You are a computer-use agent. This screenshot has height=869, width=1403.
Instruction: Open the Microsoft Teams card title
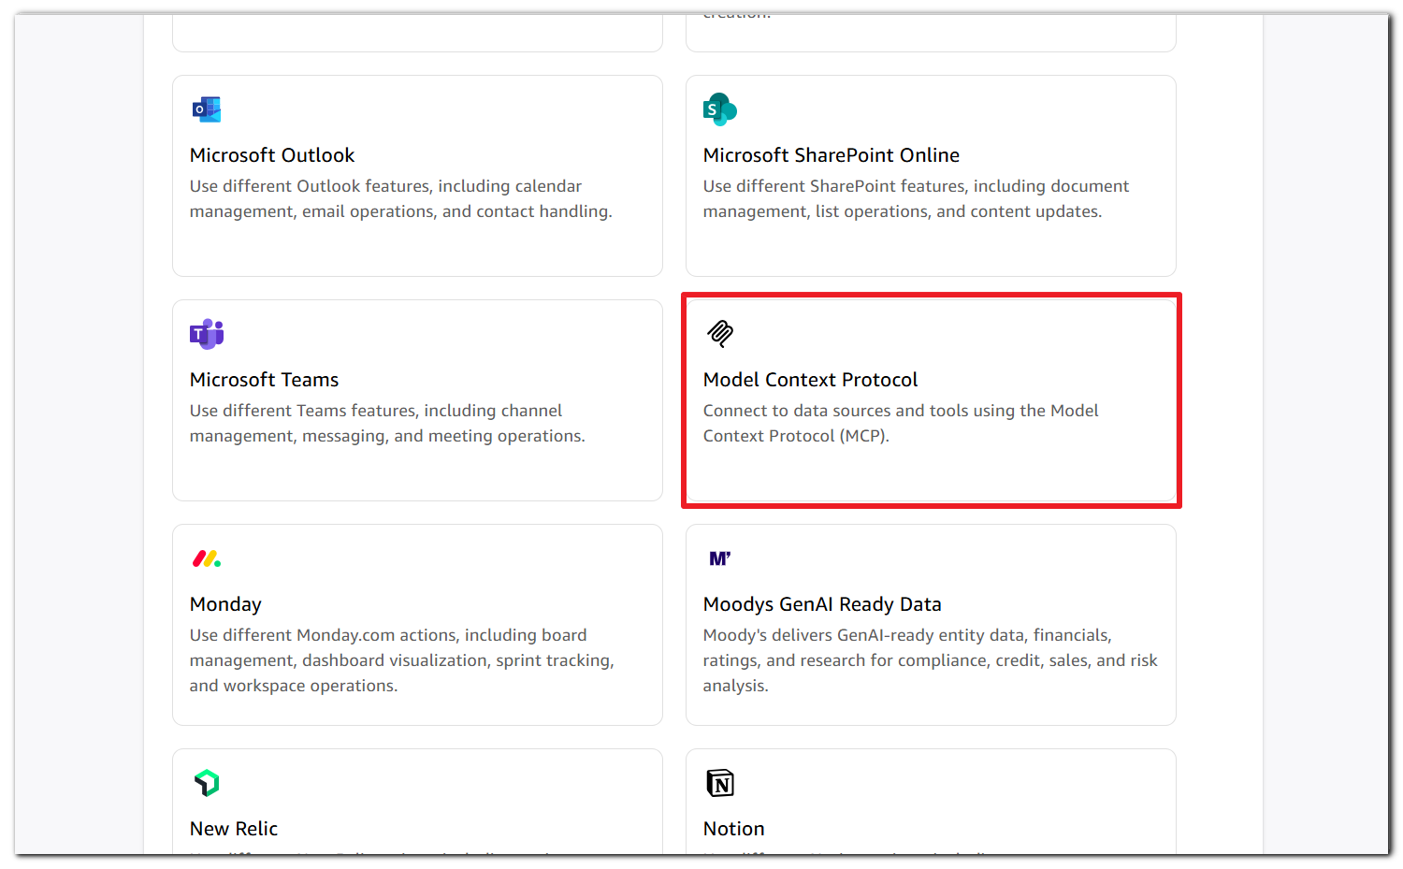265,380
